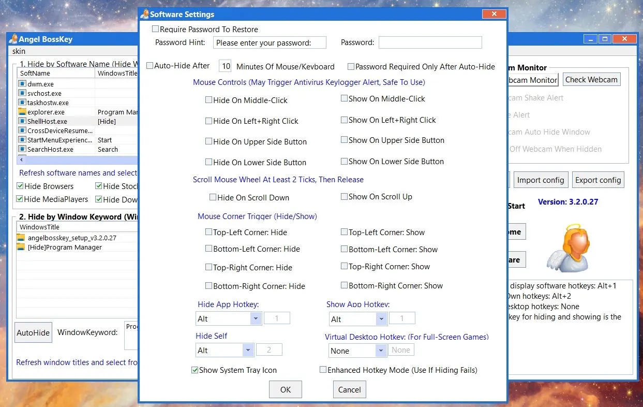Click the Auto-Hide minutes field
Screen dimensions: 643x407
coord(225,66)
